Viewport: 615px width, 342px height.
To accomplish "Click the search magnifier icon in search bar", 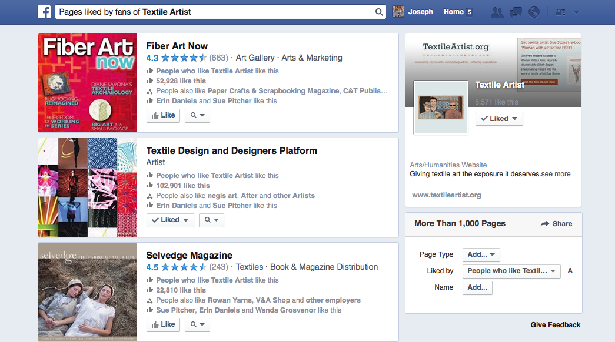I will click(379, 12).
